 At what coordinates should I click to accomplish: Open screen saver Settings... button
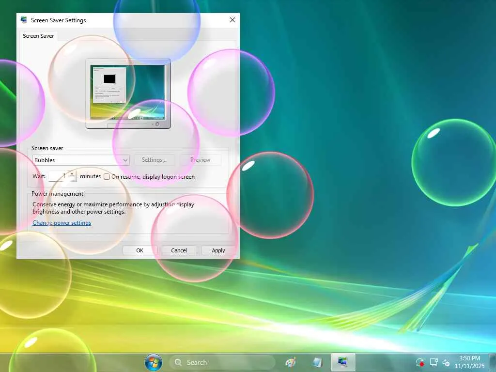(x=155, y=160)
